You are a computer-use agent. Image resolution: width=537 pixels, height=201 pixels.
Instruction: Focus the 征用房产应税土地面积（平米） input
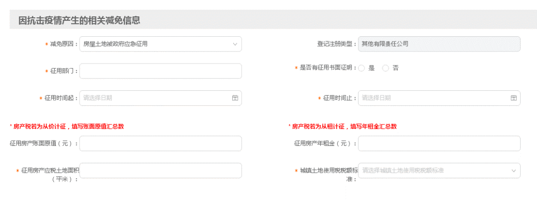tap(160, 170)
